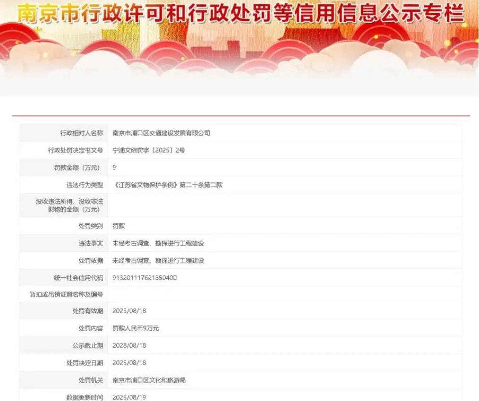
Task: Click the 公示截止期 date 2028/08/18
Action: coord(129,345)
